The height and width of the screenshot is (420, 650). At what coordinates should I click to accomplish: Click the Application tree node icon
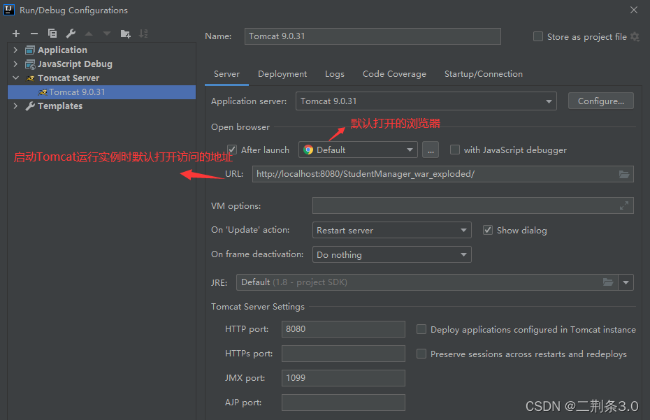point(30,50)
